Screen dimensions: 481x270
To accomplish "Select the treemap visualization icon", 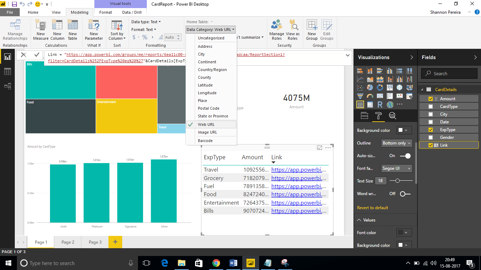I will [x=390, y=88].
